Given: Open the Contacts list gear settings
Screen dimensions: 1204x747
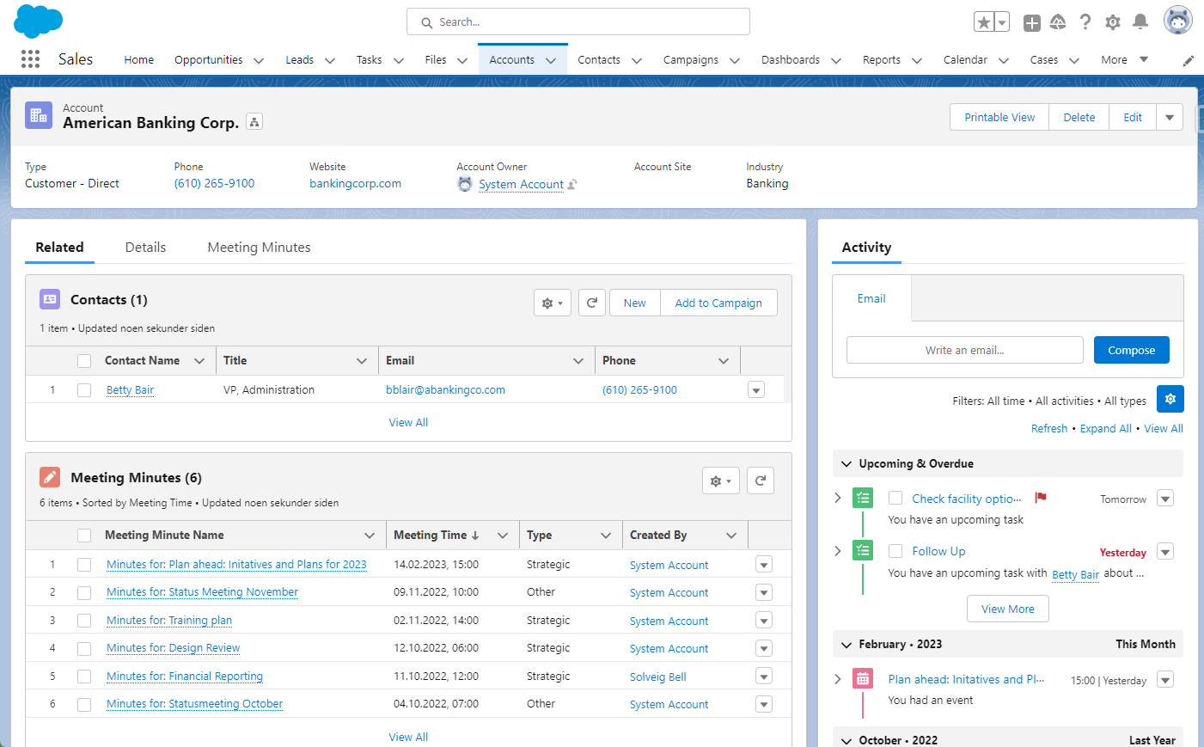Looking at the screenshot, I should (x=553, y=303).
